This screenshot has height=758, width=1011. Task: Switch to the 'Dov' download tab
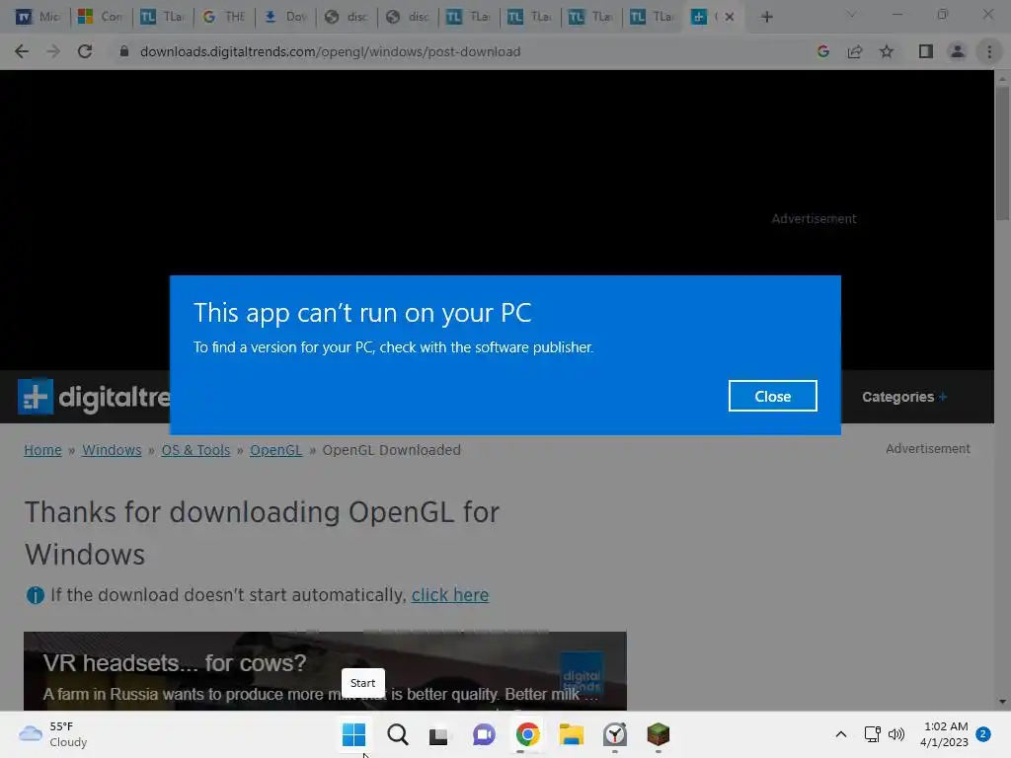point(285,17)
